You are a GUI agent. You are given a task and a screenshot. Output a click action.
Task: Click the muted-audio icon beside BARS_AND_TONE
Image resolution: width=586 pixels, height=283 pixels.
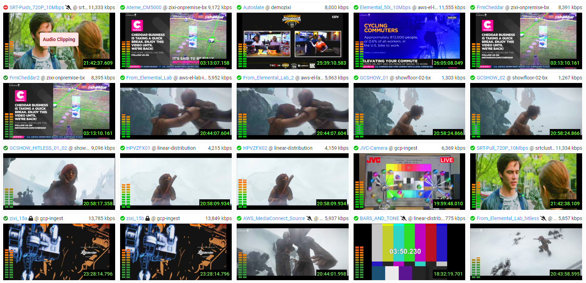coord(404,218)
